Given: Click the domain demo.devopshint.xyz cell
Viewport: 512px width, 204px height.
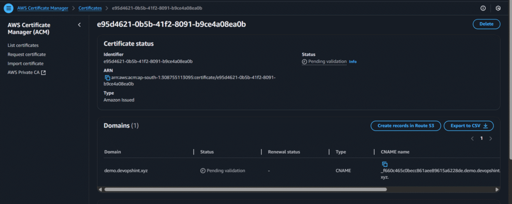Looking at the screenshot, I should [x=126, y=171].
